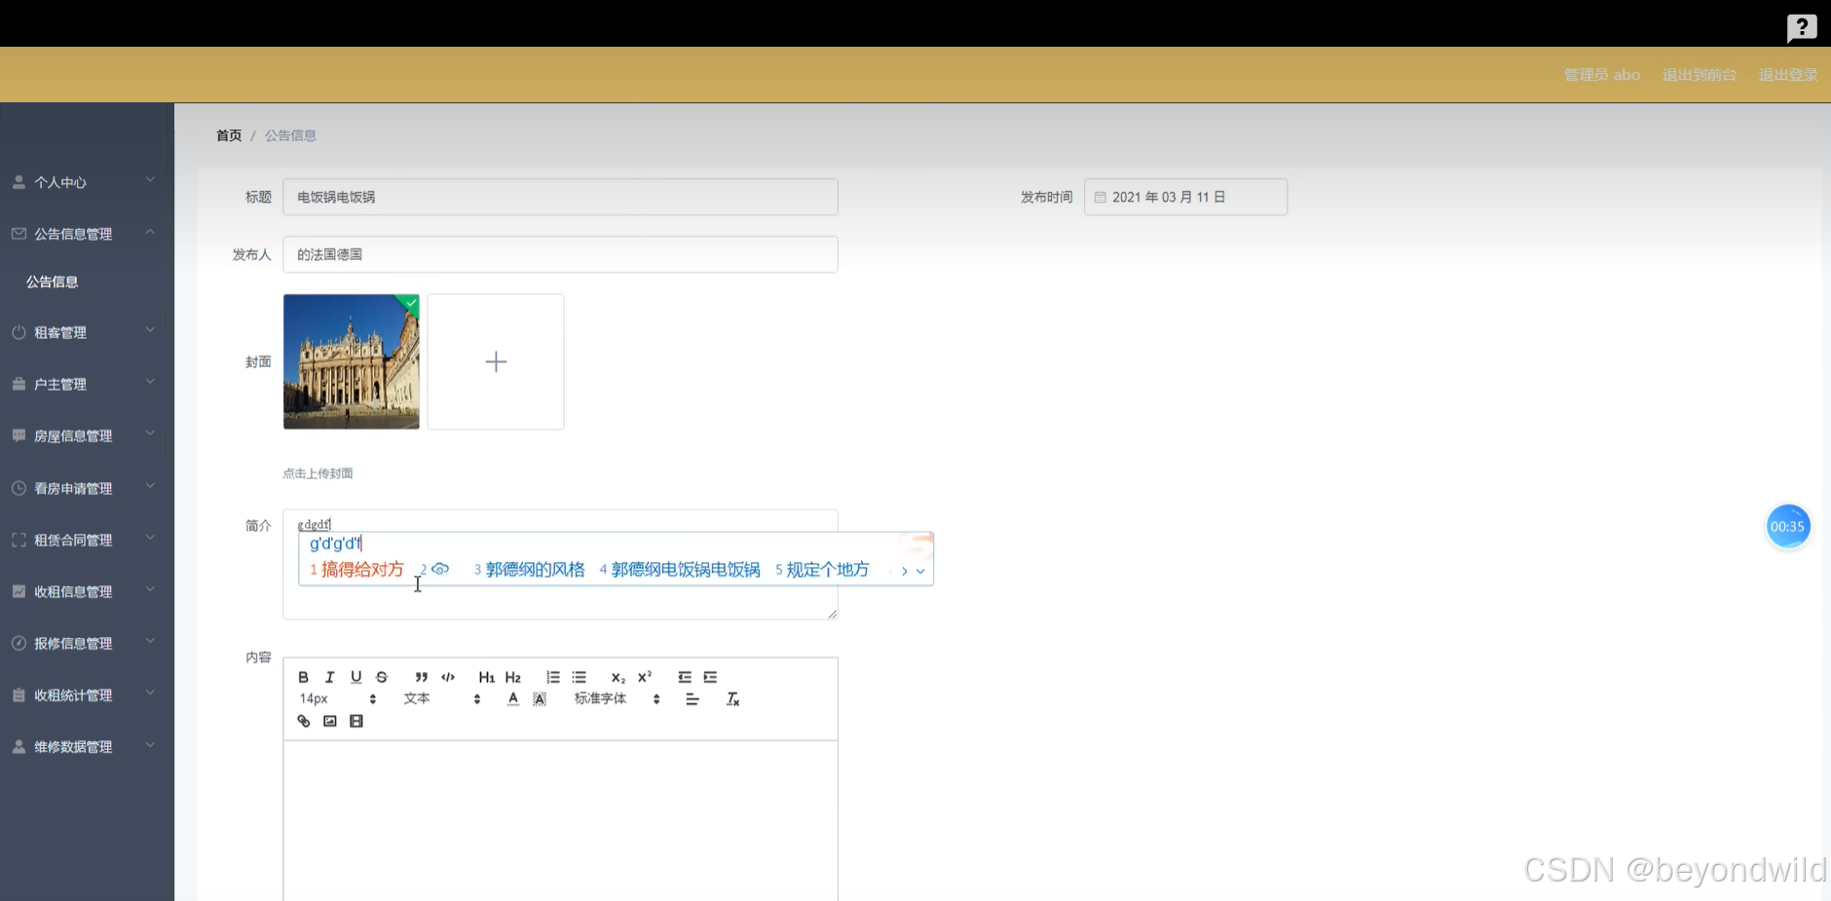Image resolution: width=1831 pixels, height=901 pixels.
Task: Open the text alignment options
Action: (692, 698)
